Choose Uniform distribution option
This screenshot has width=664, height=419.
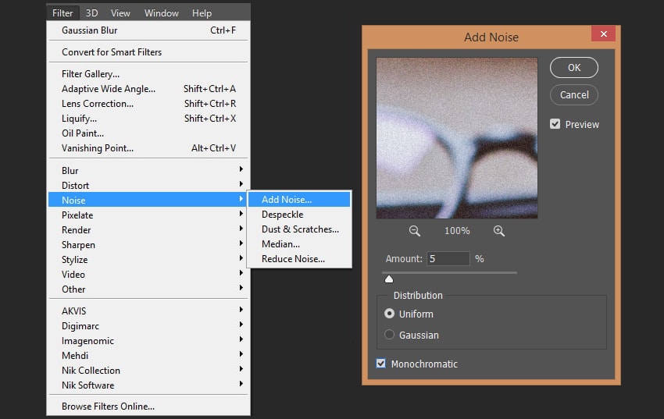390,314
